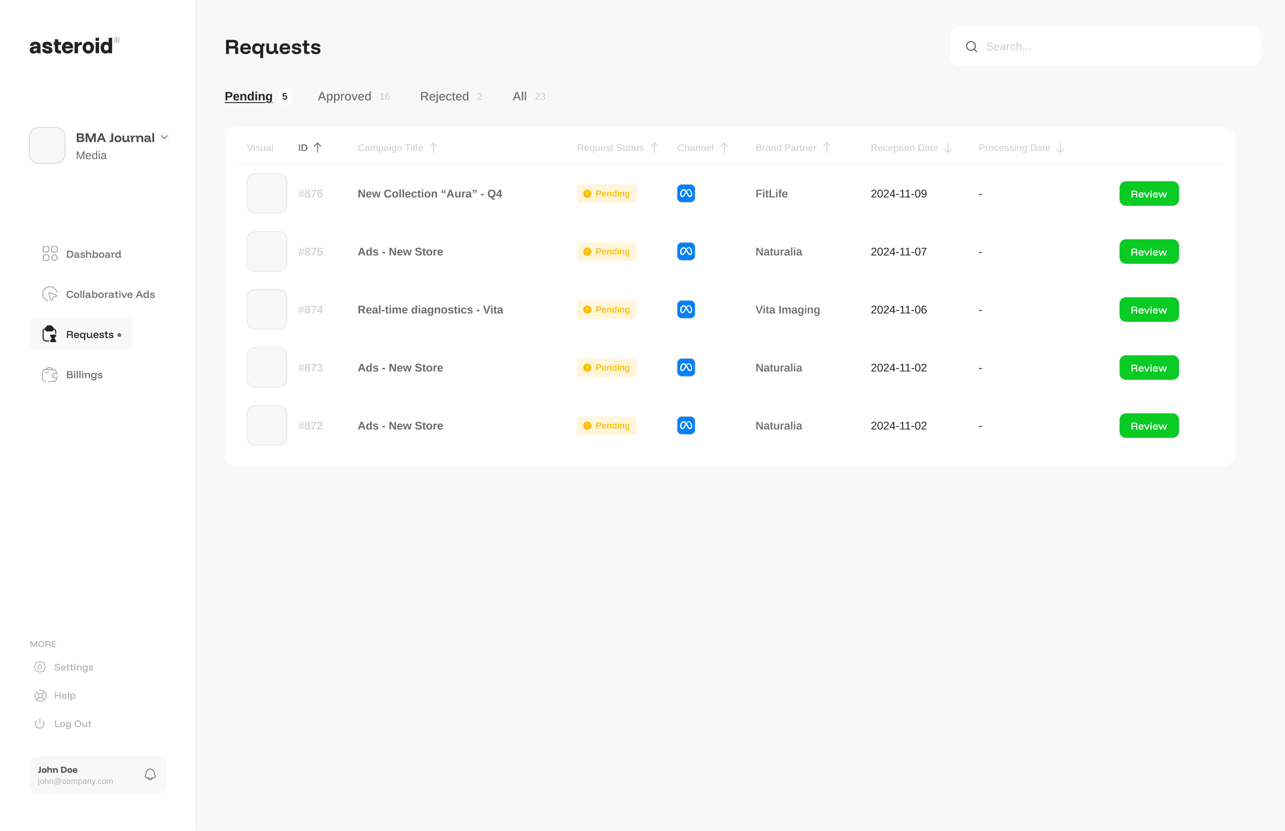Image resolution: width=1285 pixels, height=831 pixels.
Task: Click the reception date 2024-11-06
Action: point(899,310)
